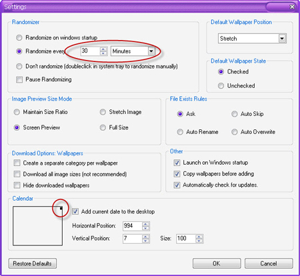Click the Horizontal Position value field

(133, 226)
